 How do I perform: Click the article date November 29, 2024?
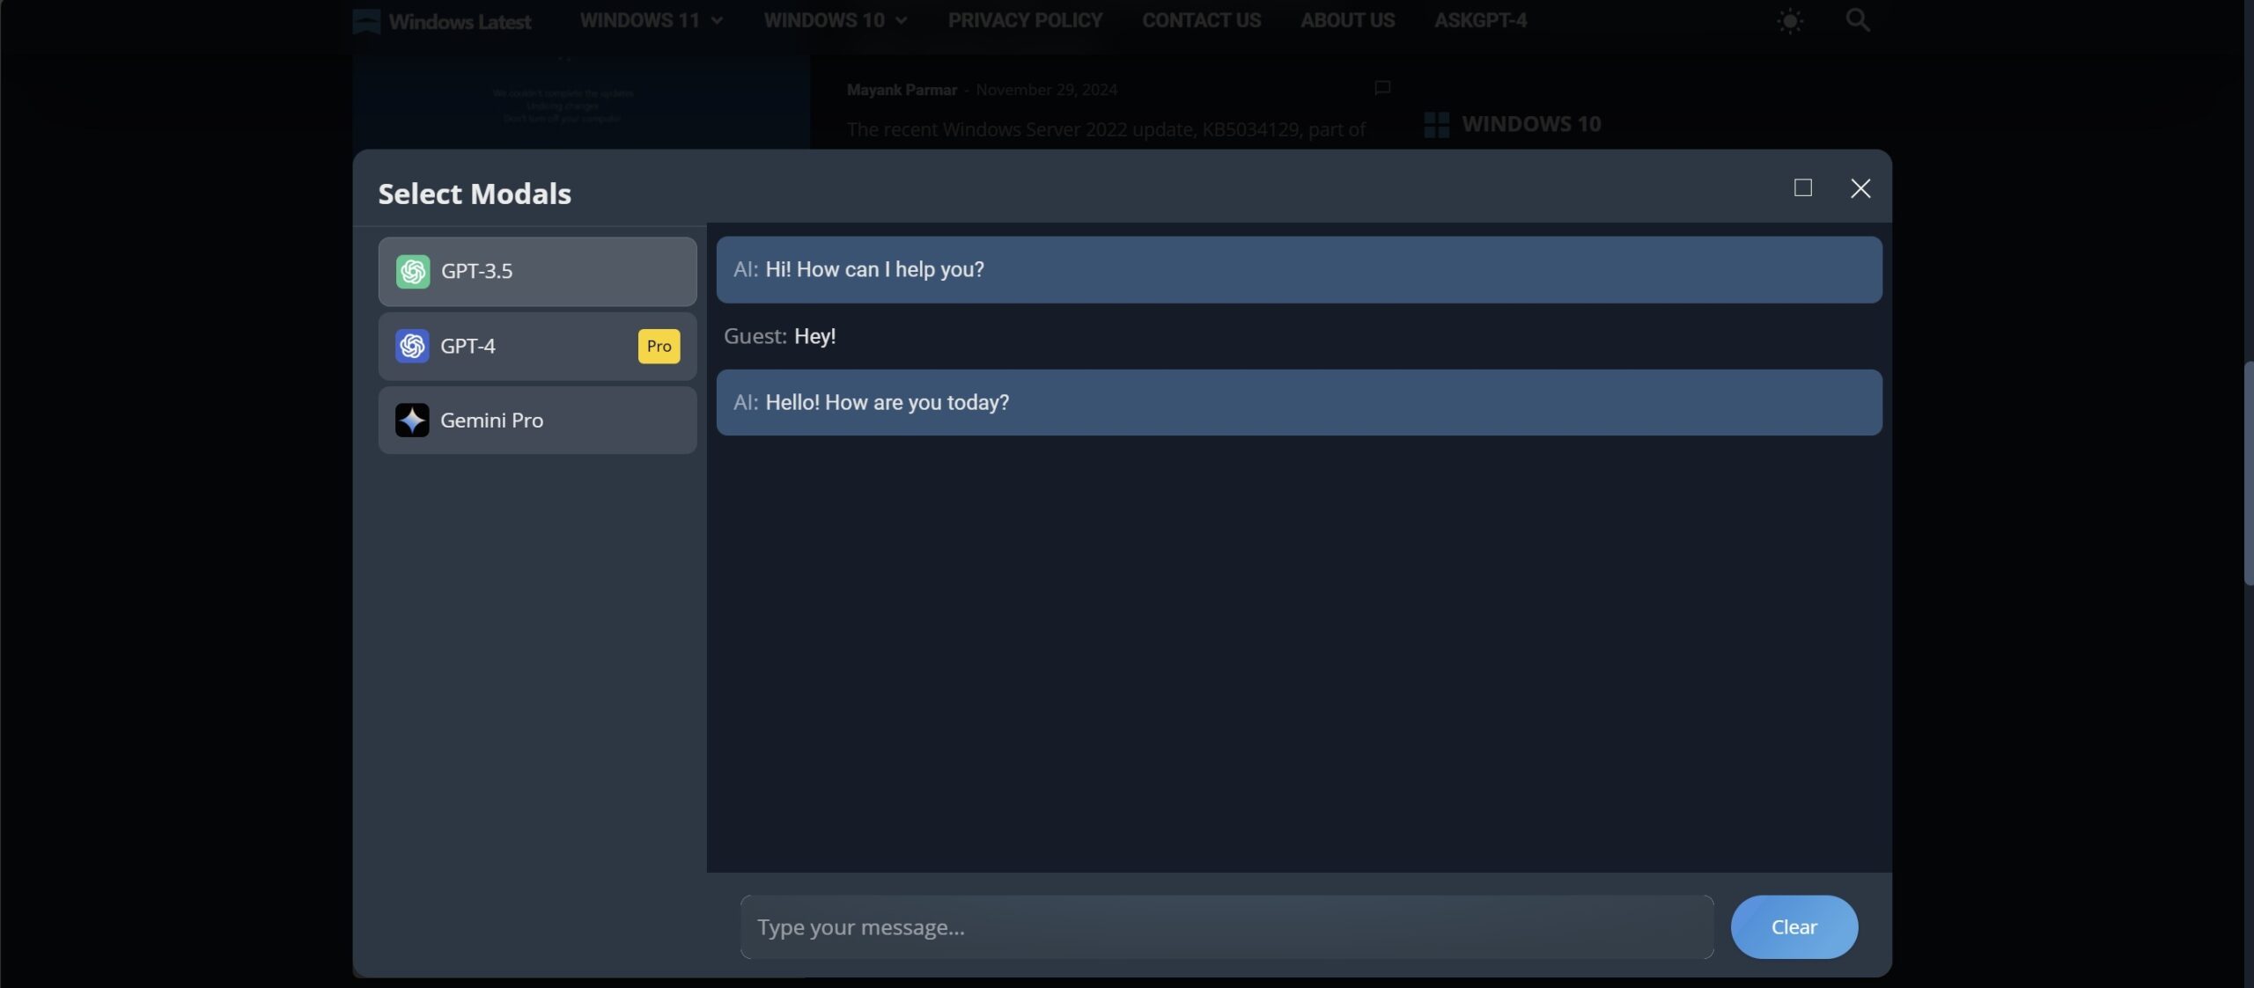(x=1046, y=90)
